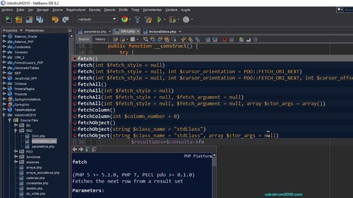
Task: Switch to History view
Action: click(x=100, y=39)
